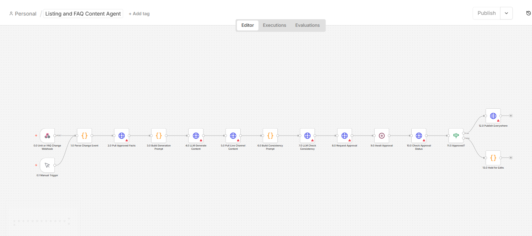The image size is (532, 236).
Task: Select the Await Approval wait node
Action: tap(382, 136)
